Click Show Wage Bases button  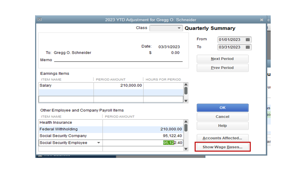[222, 147]
